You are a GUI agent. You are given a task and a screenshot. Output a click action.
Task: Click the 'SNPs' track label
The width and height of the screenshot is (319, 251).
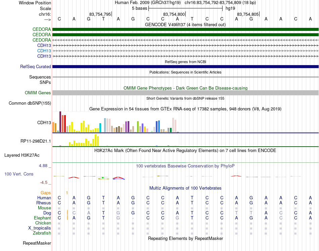pyautogui.click(x=45, y=82)
